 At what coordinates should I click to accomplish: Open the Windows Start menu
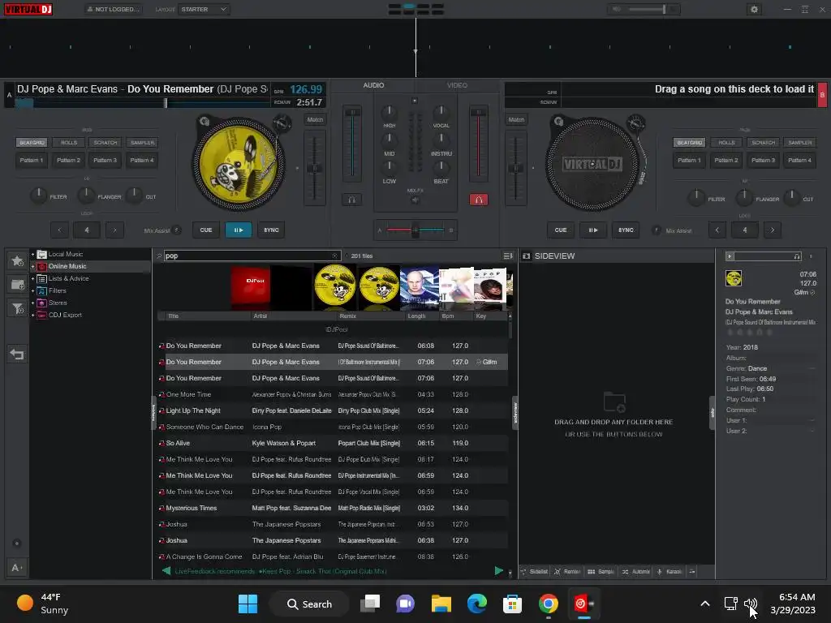click(x=248, y=604)
